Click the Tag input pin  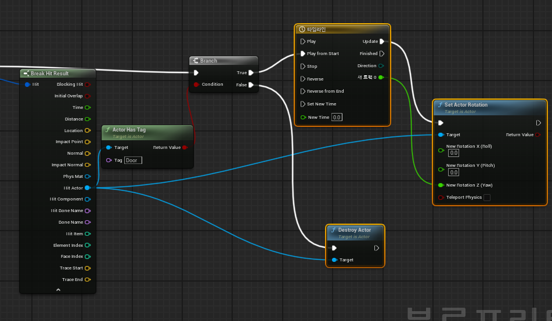(x=109, y=160)
